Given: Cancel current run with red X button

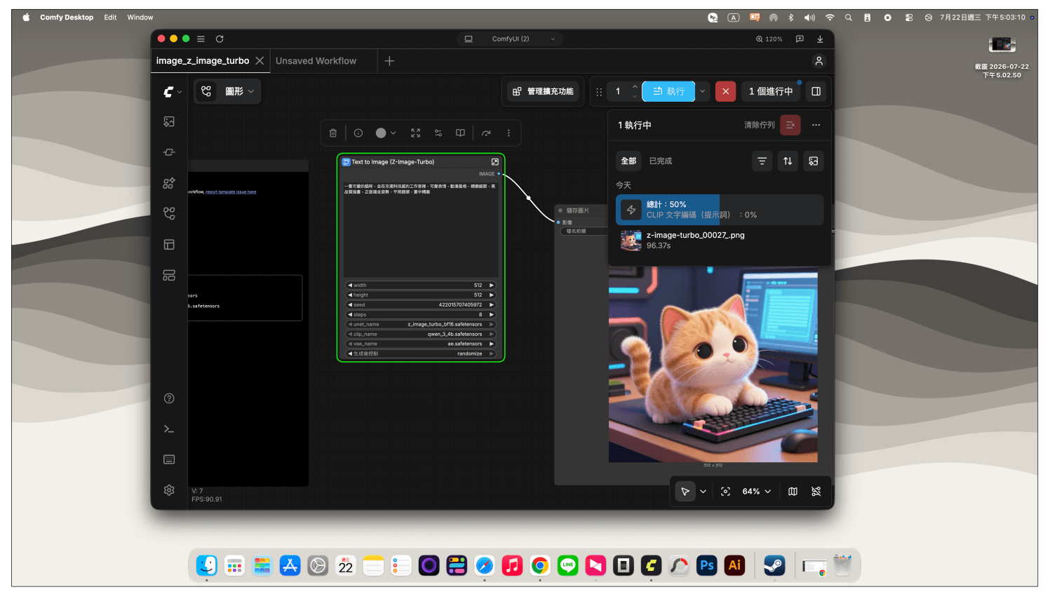Looking at the screenshot, I should coord(726,91).
